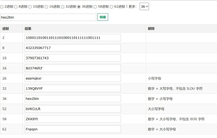Choose the 10进制 radio button
The image size is (217, 138).
pyautogui.click(x=30, y=6)
